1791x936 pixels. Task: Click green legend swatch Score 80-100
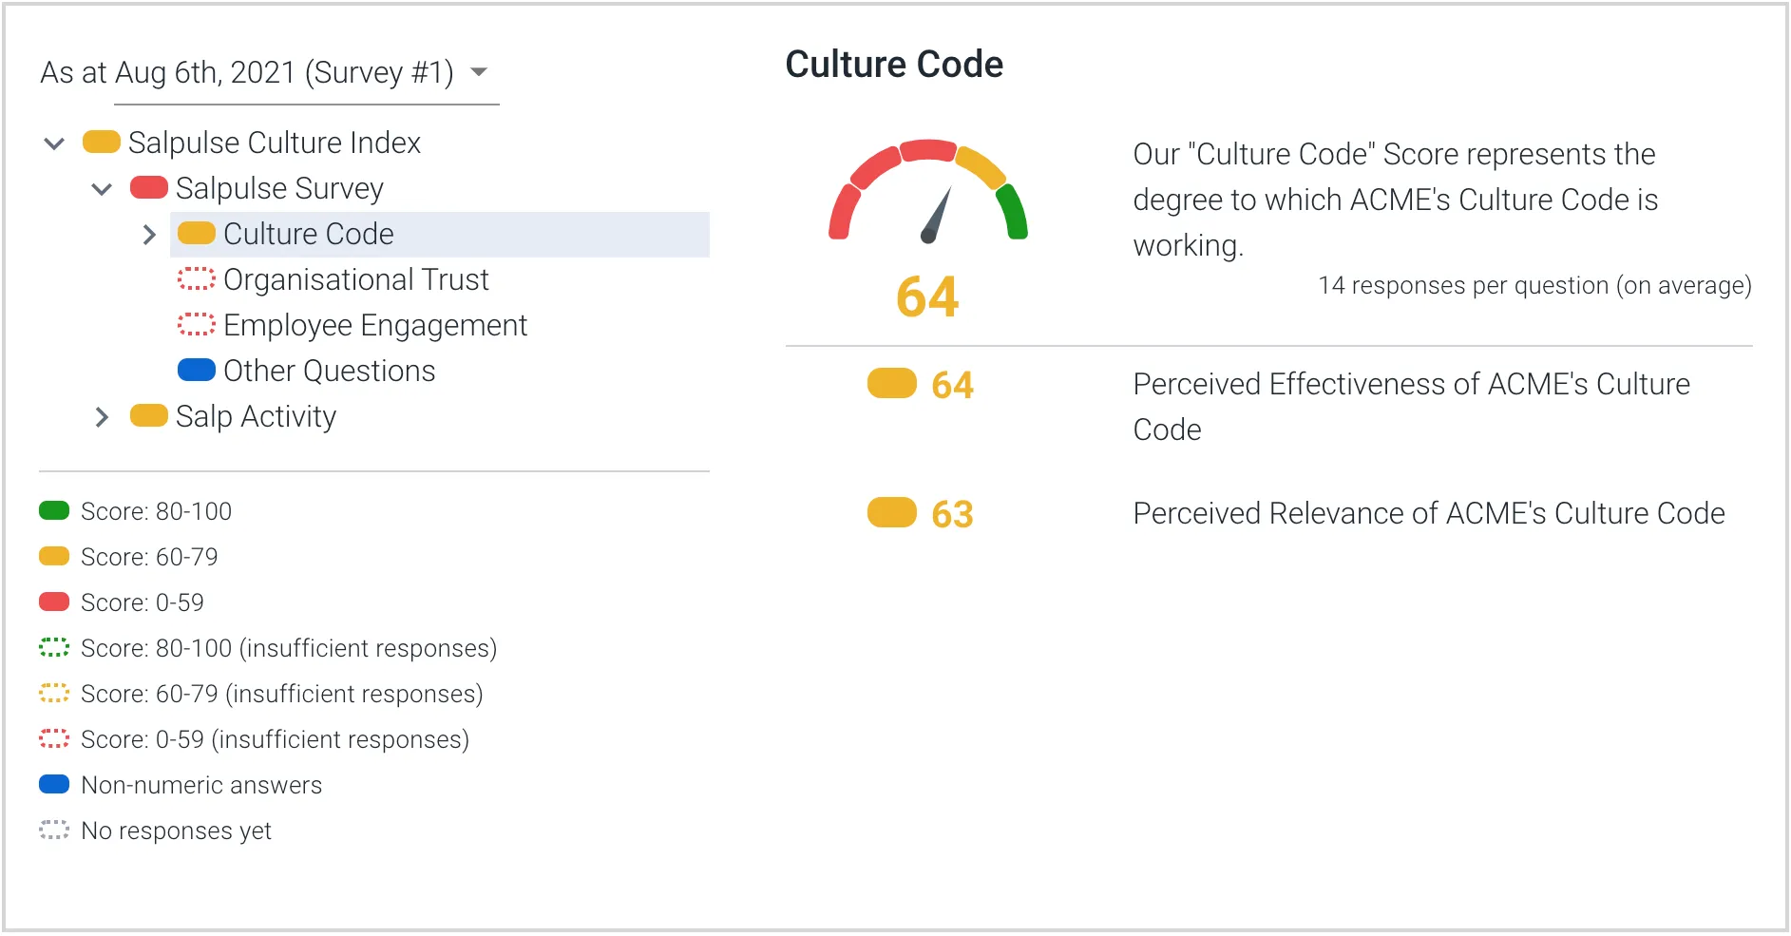click(x=54, y=511)
